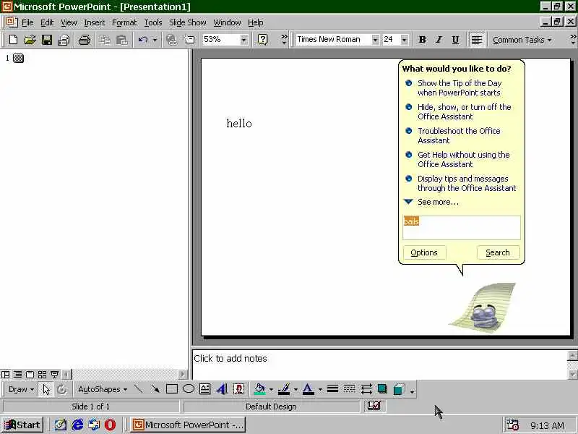This screenshot has width=578, height=434.
Task: Apply Line Color brush swatch
Action: pyautogui.click(x=284, y=389)
